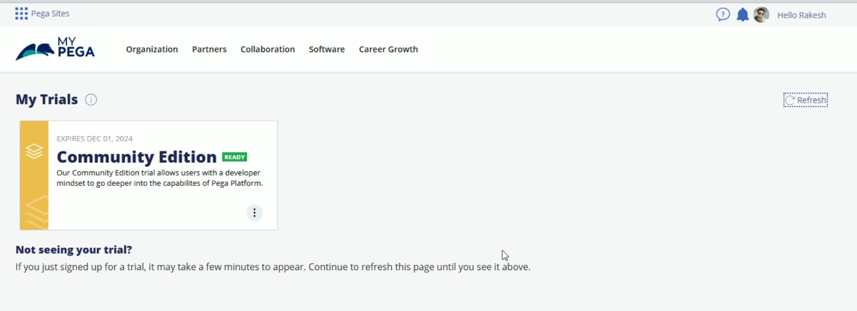
Task: Click the Community Edition description text
Action: click(159, 178)
